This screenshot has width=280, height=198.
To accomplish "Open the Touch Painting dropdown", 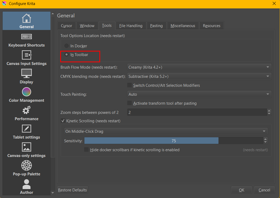I will [x=199, y=94].
